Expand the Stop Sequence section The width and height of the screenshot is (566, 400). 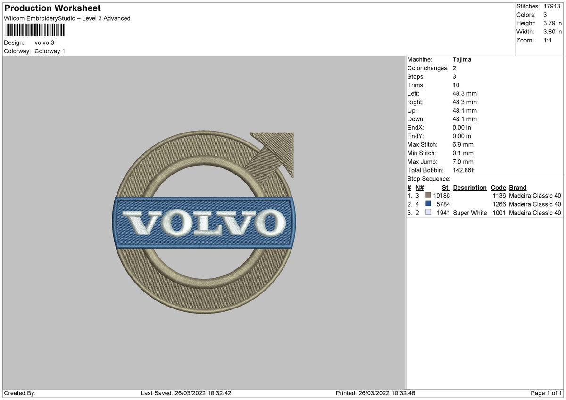point(429,179)
